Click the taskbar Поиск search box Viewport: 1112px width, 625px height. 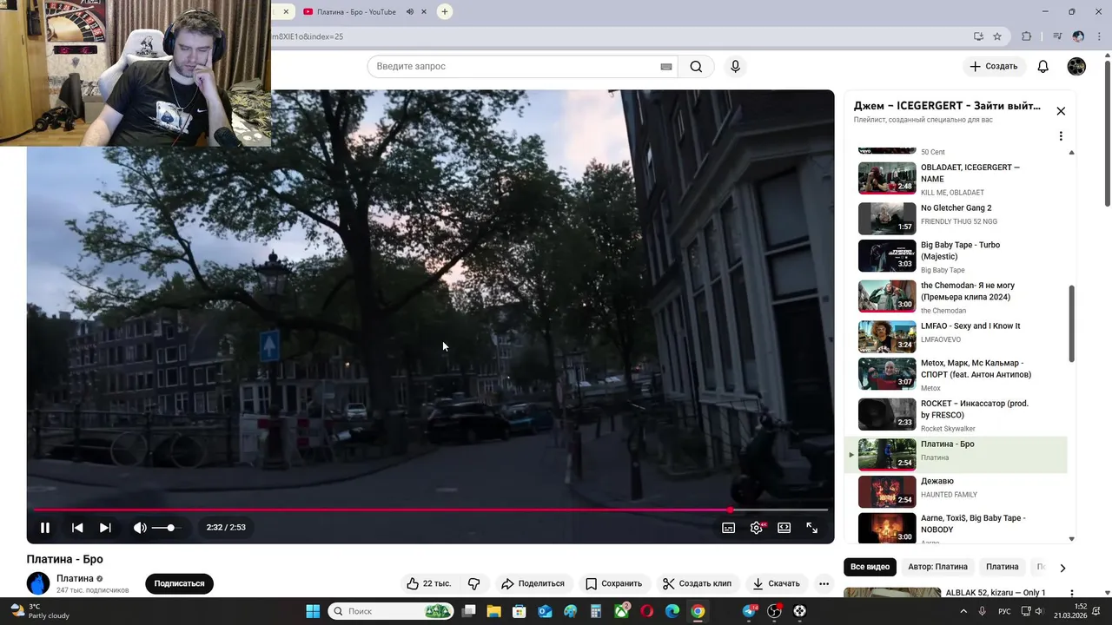click(x=390, y=611)
